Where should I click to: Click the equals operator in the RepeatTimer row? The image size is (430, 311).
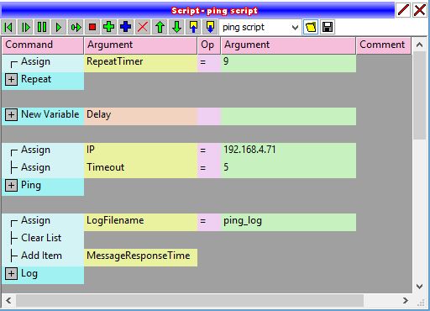coord(209,63)
